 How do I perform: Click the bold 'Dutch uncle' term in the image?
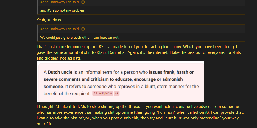tap(60, 72)
